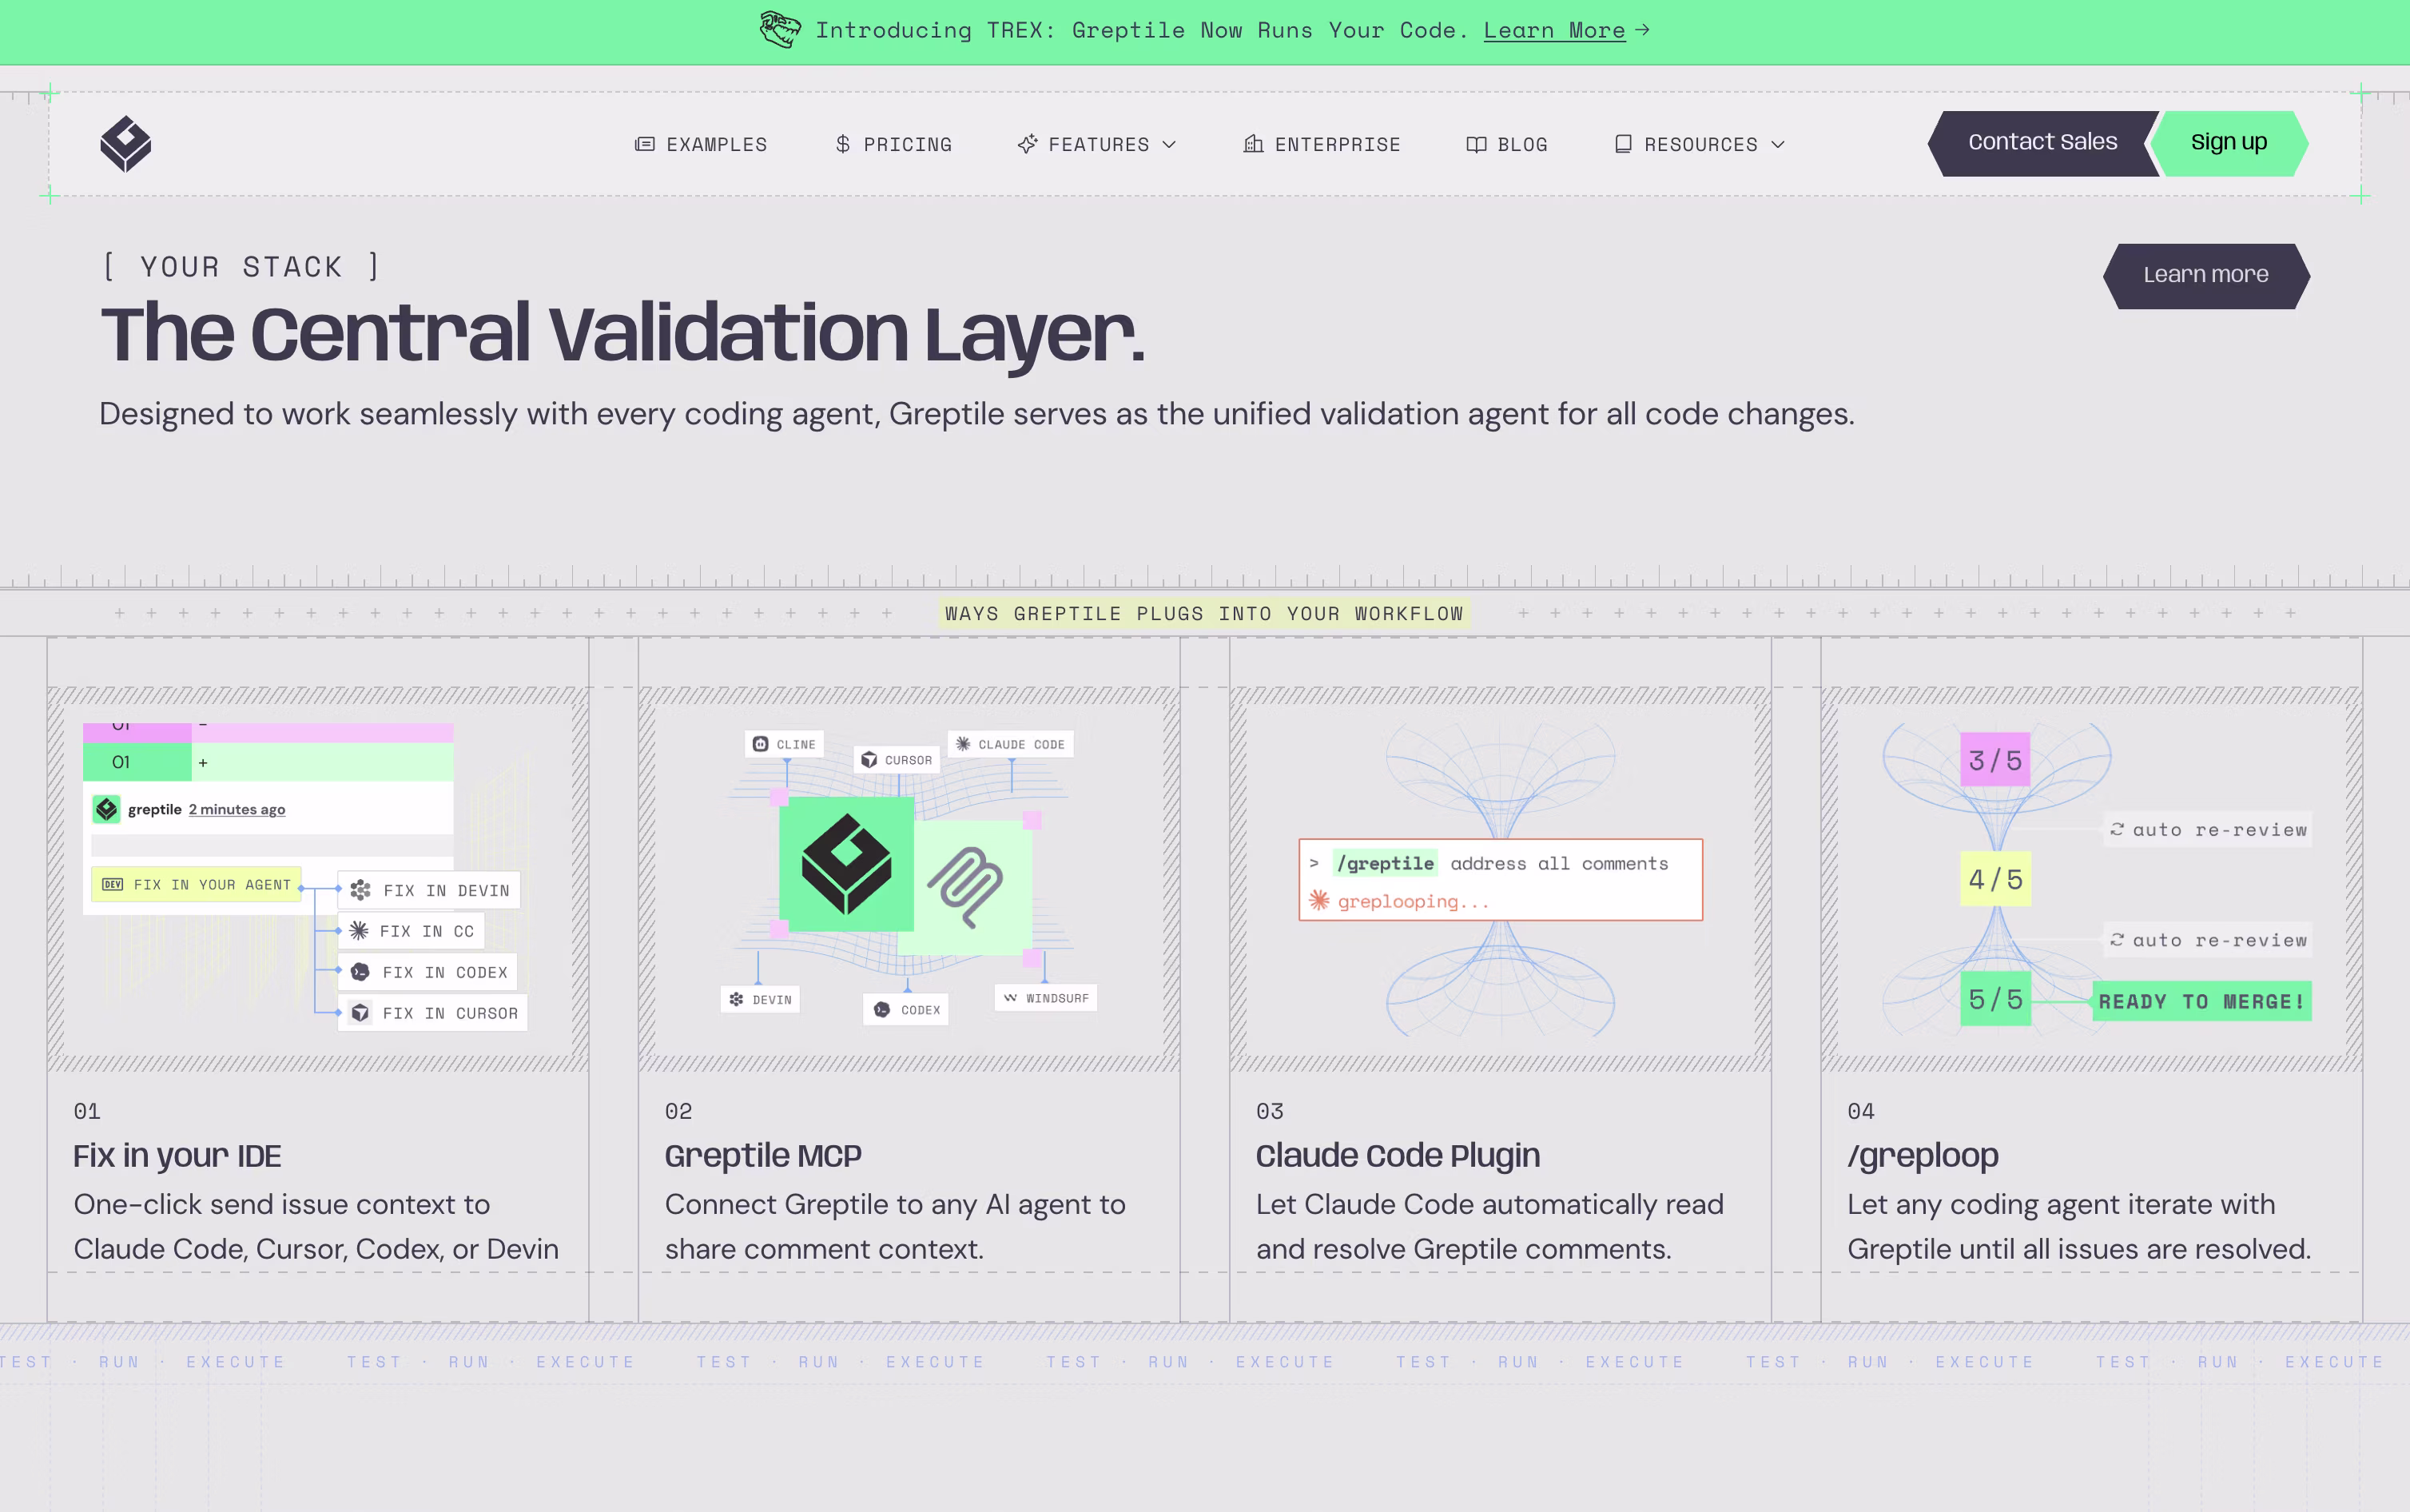Click the Your Stack bracket label
The image size is (2410, 1512).
coord(241,267)
